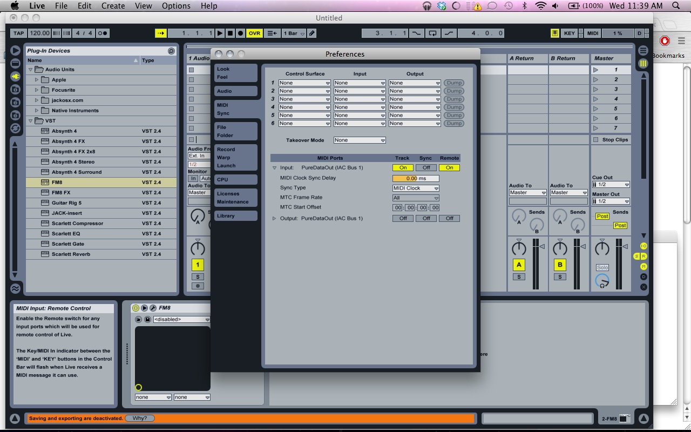Open the Hot-Swap browser icon
The height and width of the screenshot is (432, 691).
point(15,129)
